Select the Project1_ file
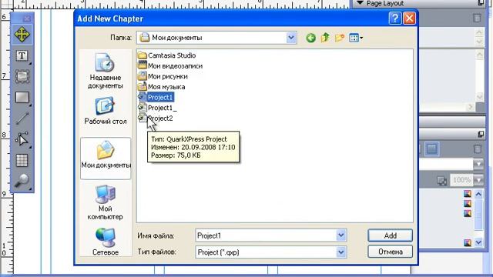This screenshot has width=493, height=277. click(x=157, y=108)
